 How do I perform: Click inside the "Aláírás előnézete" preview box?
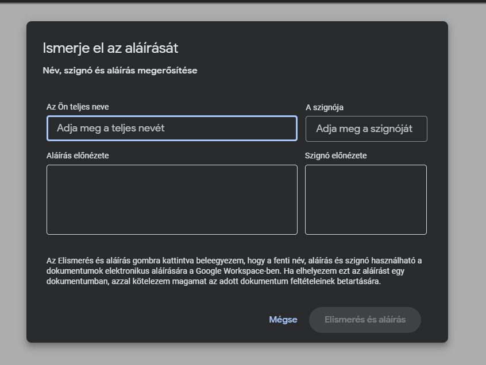[x=171, y=200]
